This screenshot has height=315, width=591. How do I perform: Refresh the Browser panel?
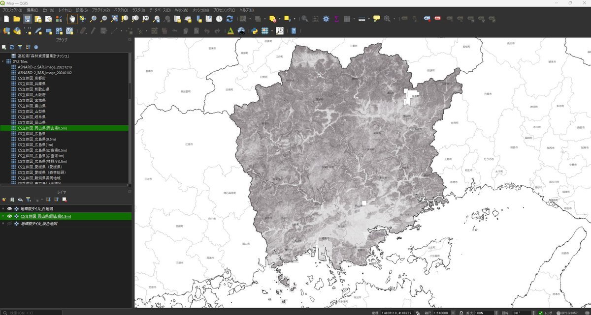click(x=12, y=47)
